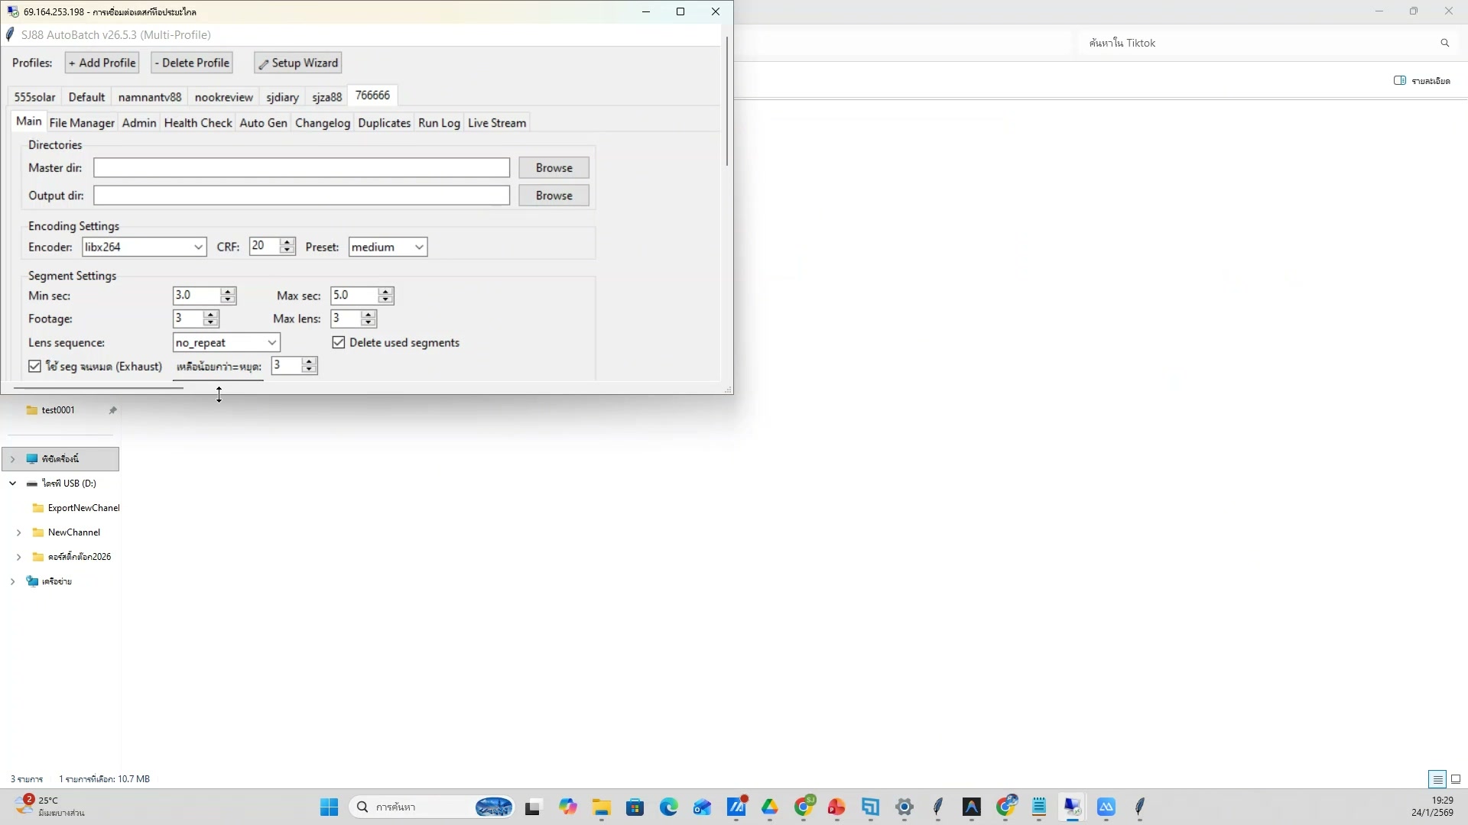Click inside the Output dir field
The height and width of the screenshot is (825, 1468).
click(301, 196)
